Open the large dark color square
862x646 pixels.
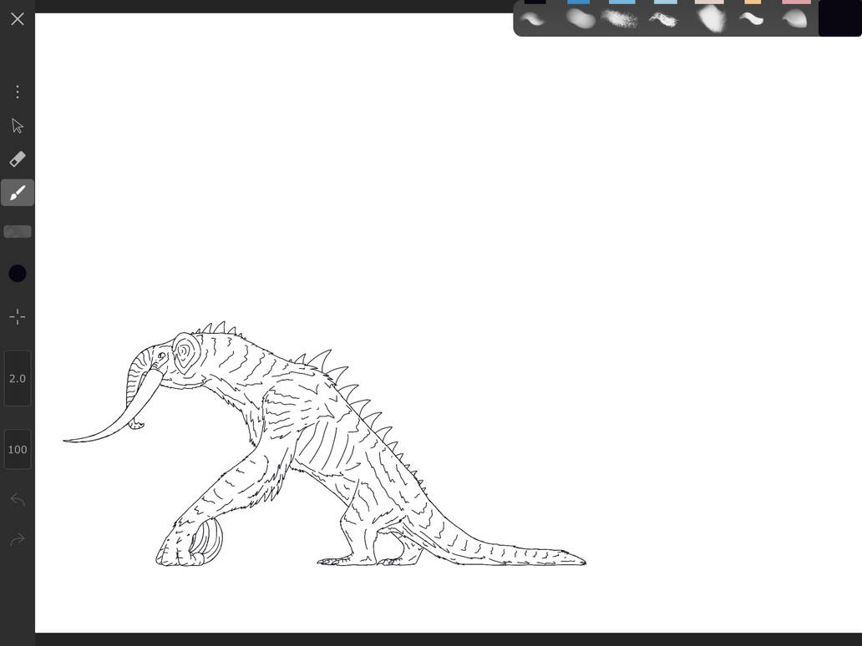[x=840, y=18]
